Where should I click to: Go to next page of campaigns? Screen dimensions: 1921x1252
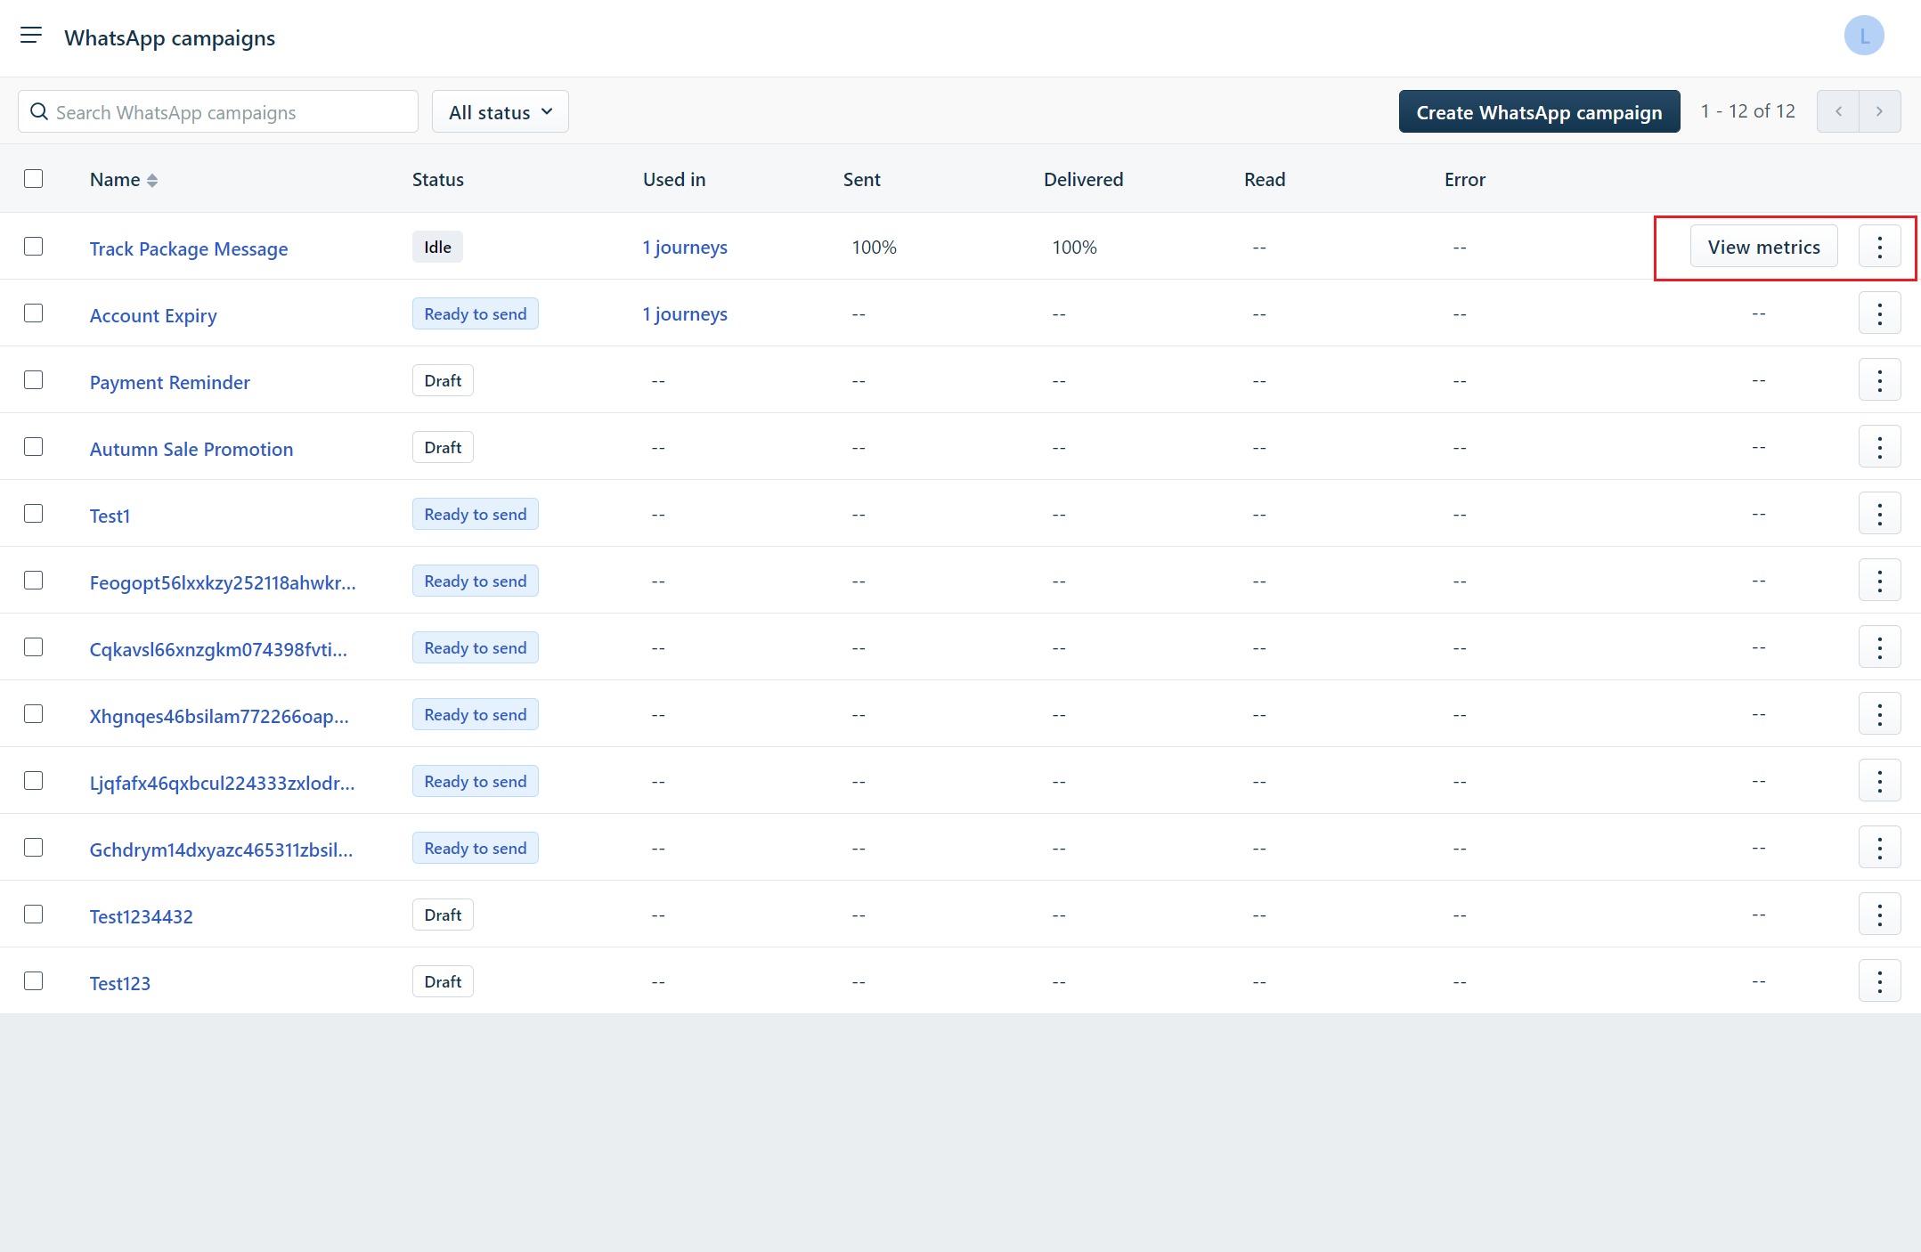click(x=1879, y=111)
